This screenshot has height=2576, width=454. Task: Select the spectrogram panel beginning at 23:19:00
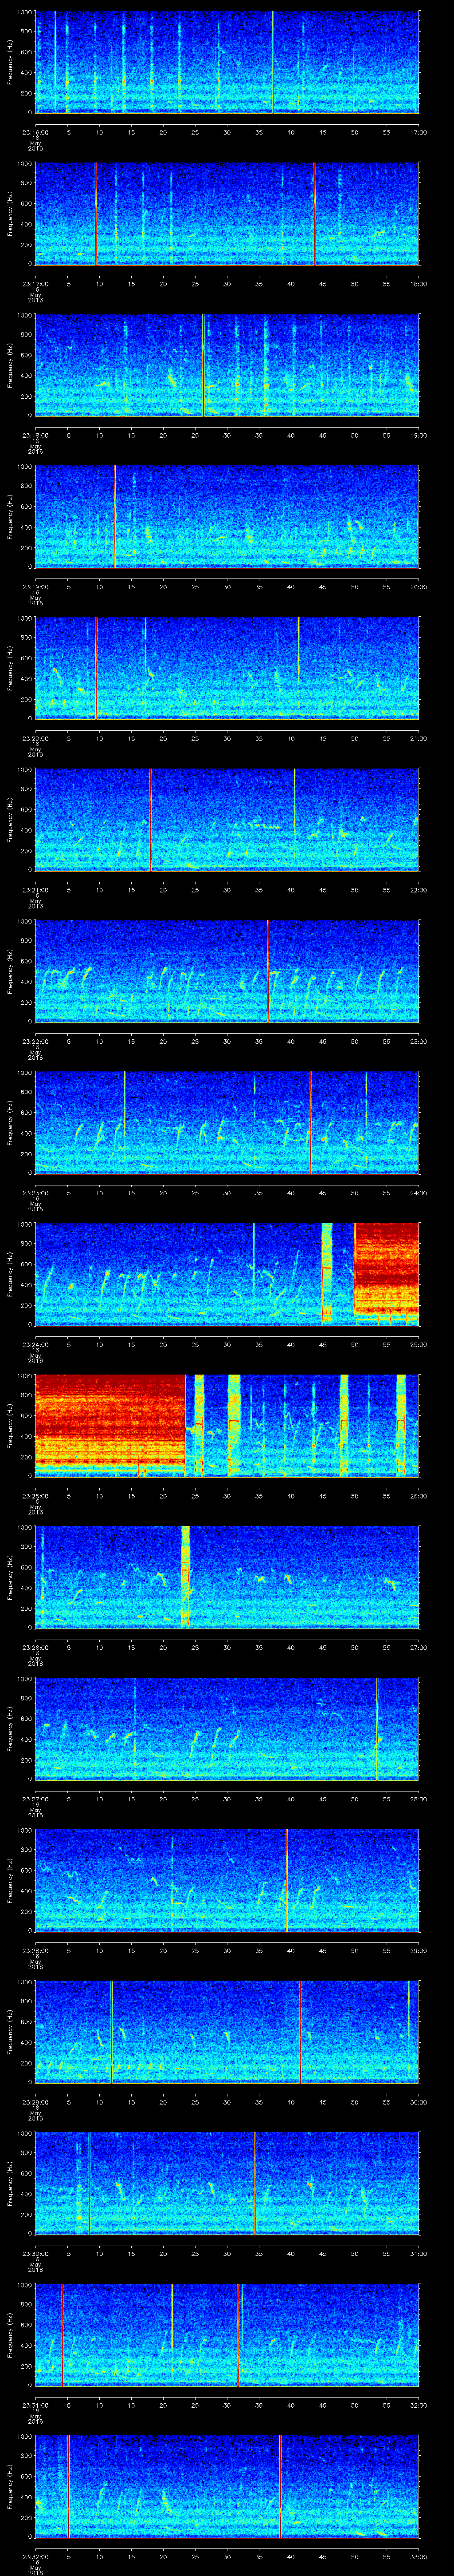point(227,517)
